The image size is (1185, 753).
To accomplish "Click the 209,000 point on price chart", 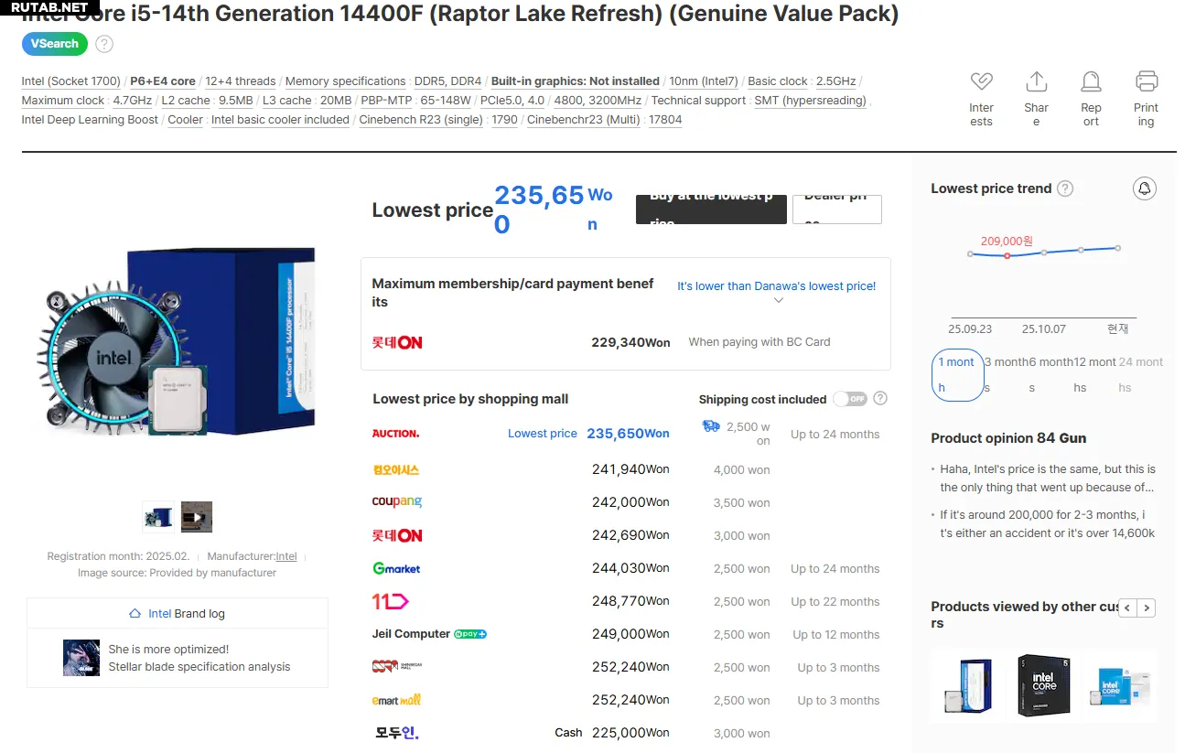I will pos(1007,255).
